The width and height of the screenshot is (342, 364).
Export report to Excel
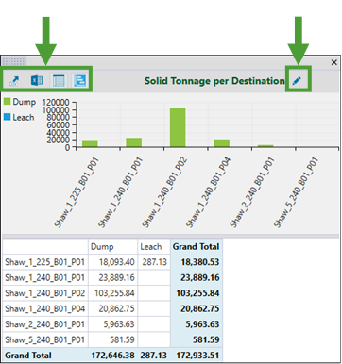tap(37, 80)
